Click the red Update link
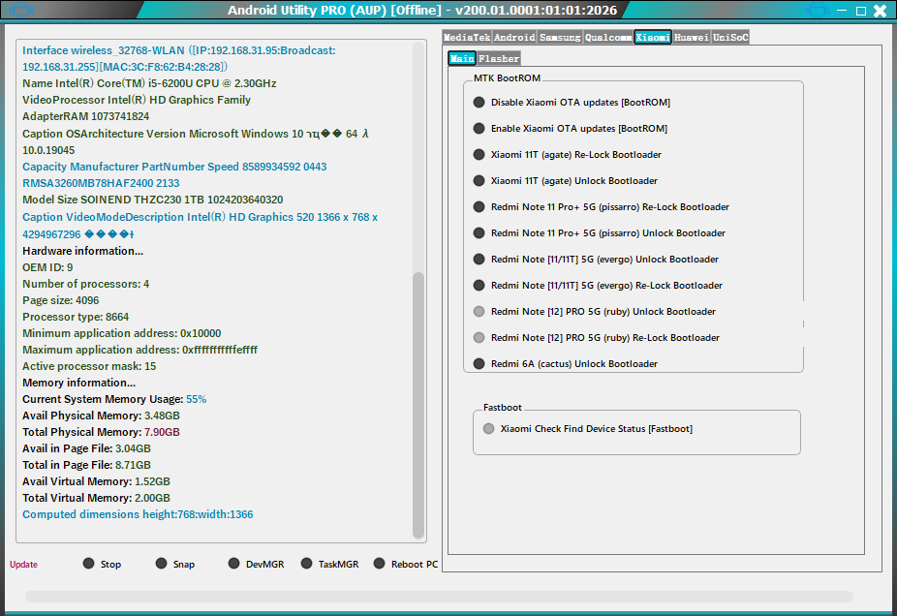The height and width of the screenshot is (616, 897). 23,565
